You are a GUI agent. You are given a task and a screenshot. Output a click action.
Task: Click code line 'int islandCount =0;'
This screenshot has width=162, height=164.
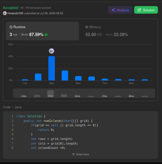(x=48, y=148)
